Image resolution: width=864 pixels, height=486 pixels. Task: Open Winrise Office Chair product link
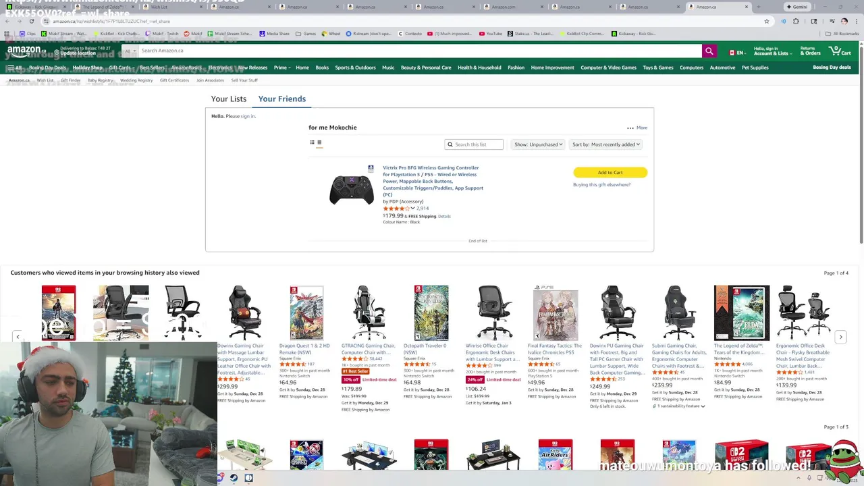[492, 352]
